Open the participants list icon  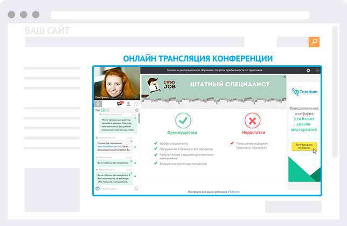point(128,104)
